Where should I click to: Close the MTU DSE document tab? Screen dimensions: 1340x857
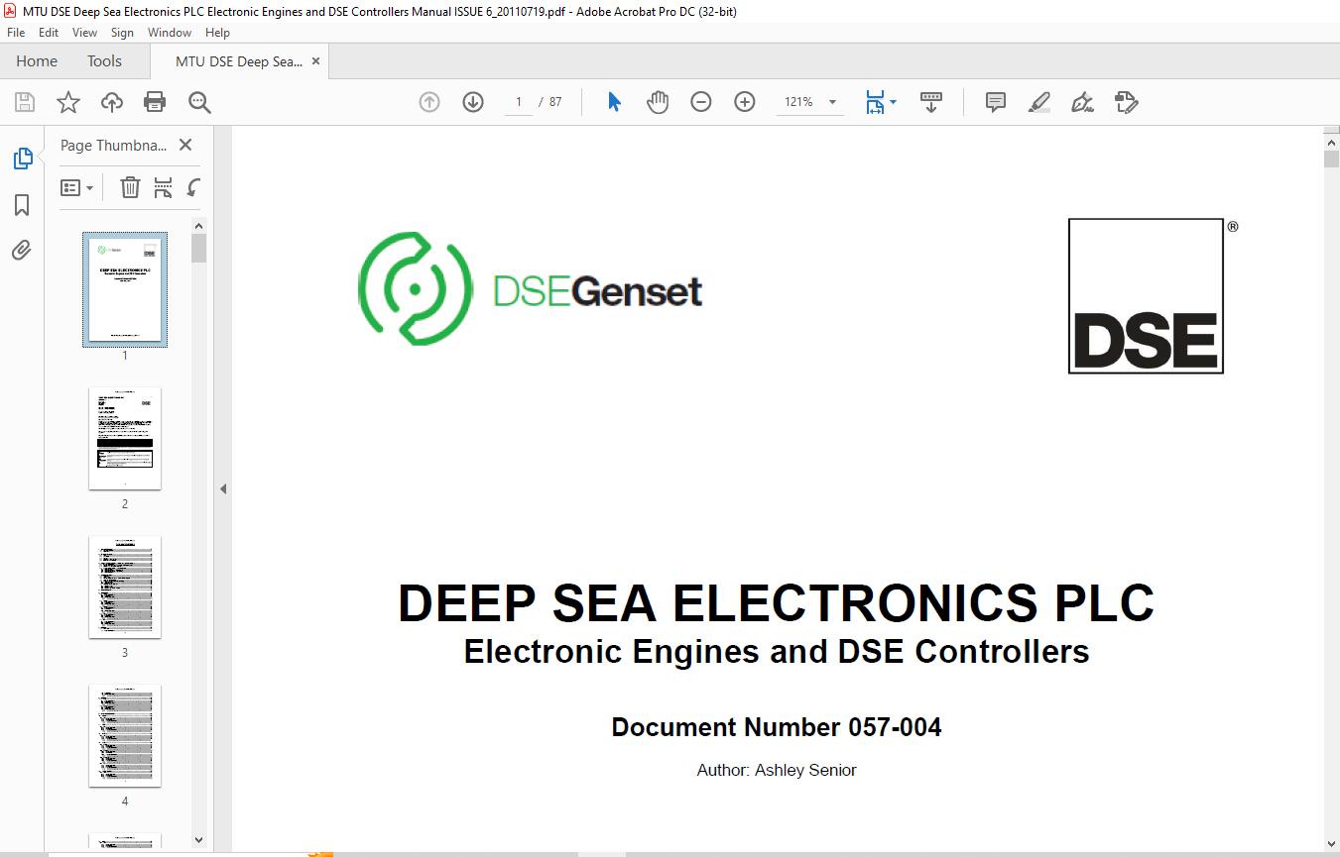(316, 61)
